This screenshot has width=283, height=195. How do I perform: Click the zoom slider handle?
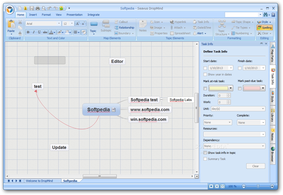pos(258,186)
